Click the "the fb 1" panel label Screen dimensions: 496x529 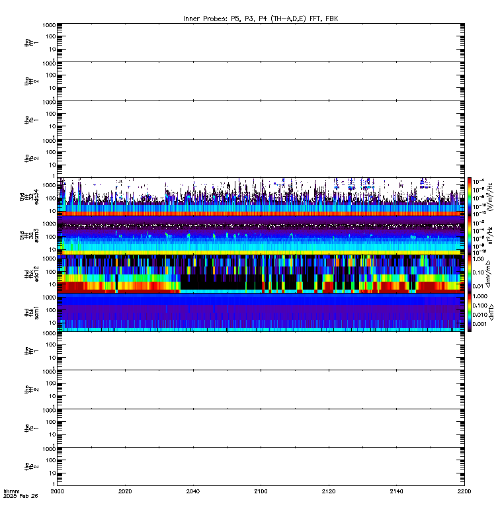point(31,428)
